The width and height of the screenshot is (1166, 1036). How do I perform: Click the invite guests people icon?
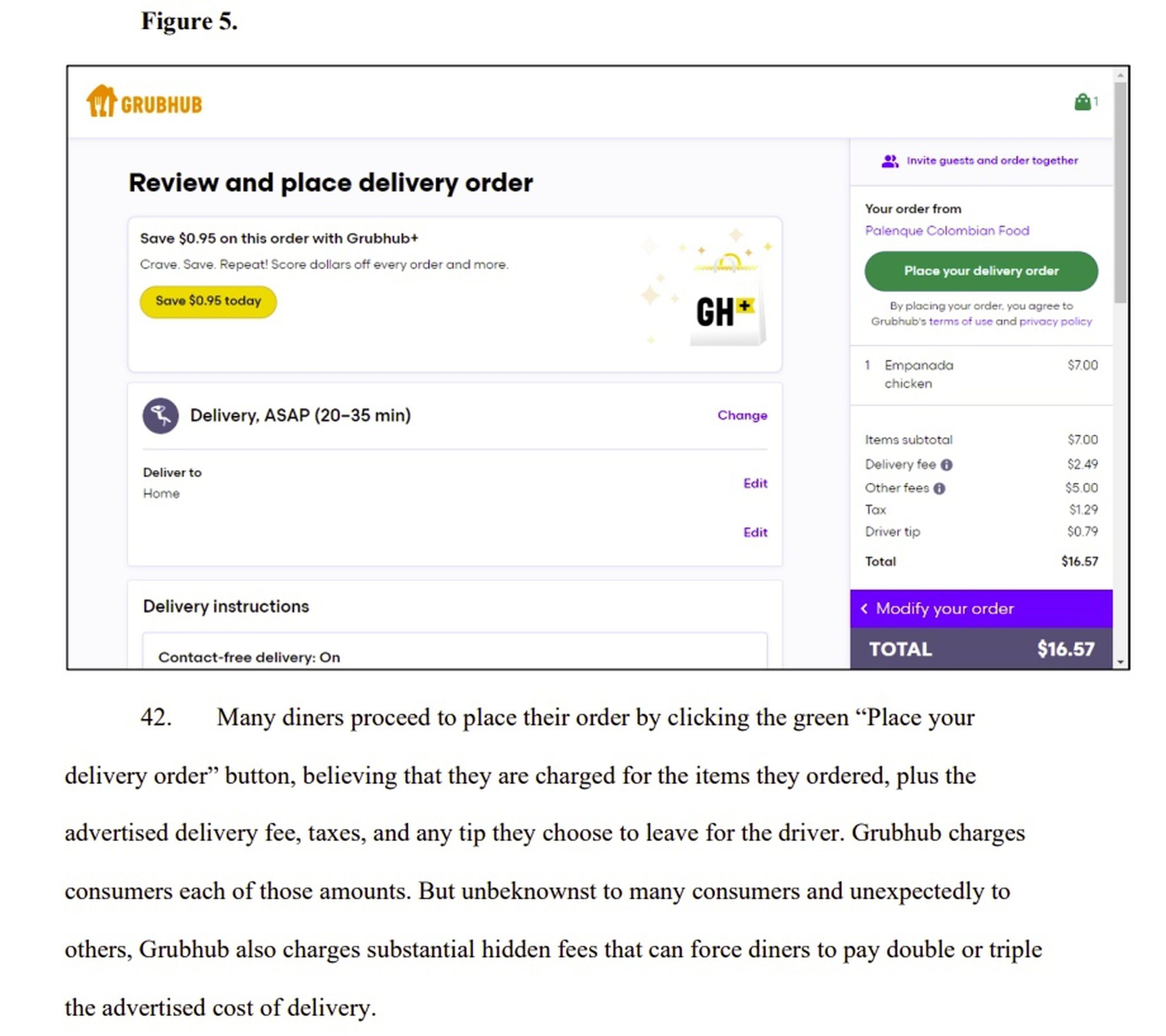point(891,160)
